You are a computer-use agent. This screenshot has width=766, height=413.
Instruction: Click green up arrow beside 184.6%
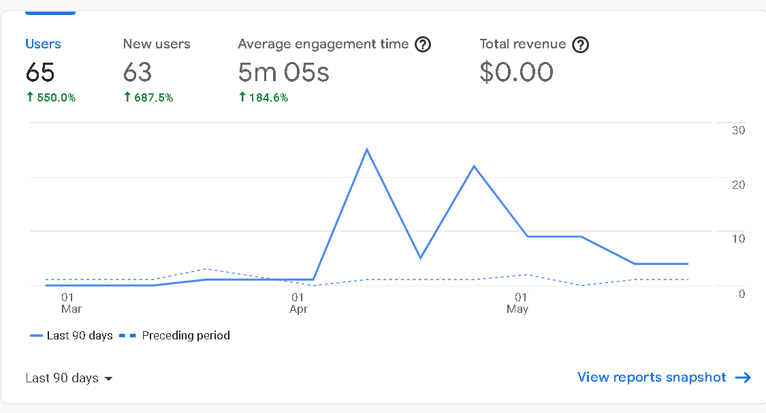tap(242, 97)
